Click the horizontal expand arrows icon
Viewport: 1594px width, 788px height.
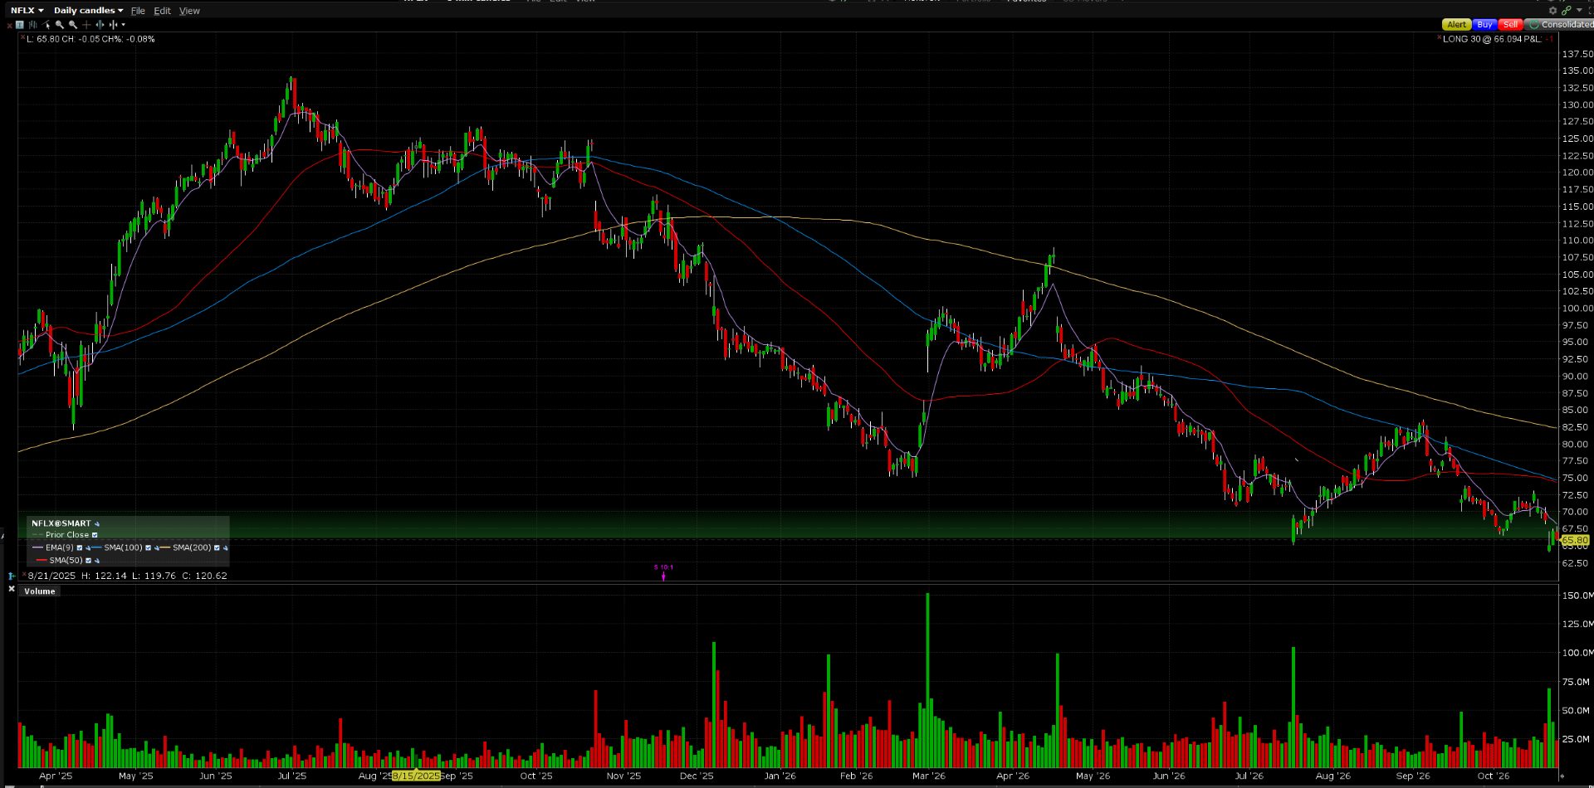pos(100,25)
